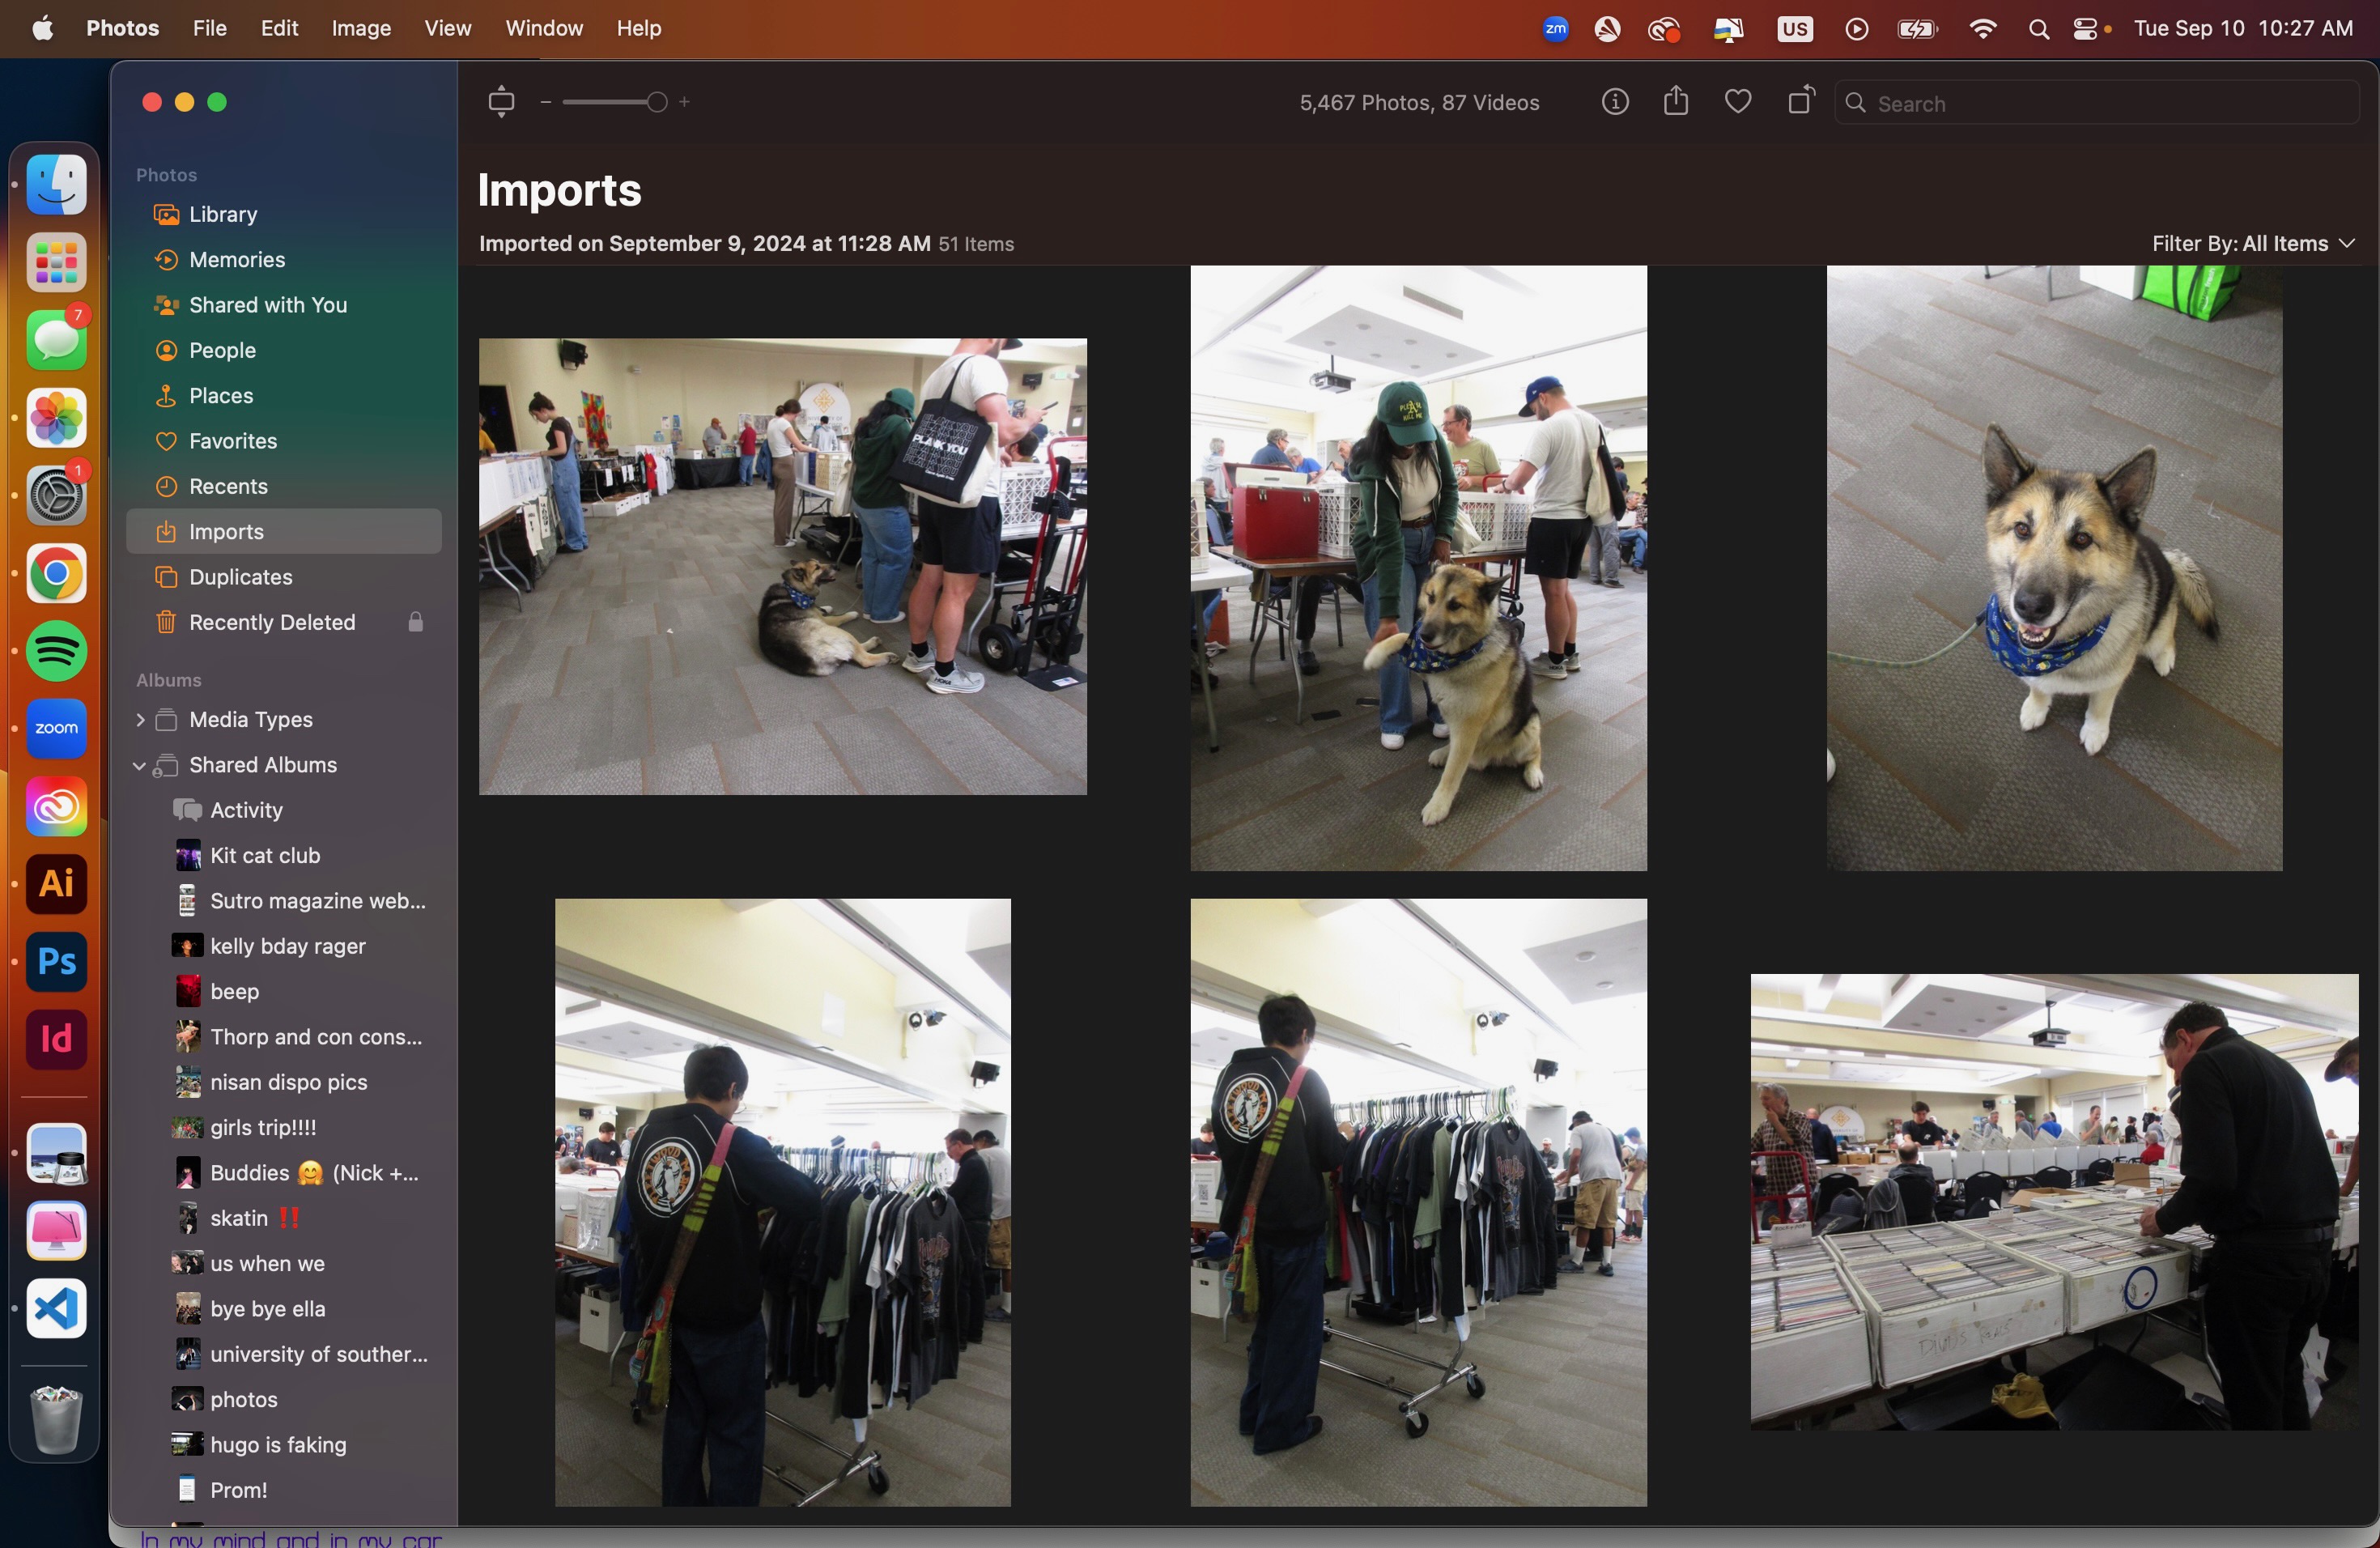Viewport: 2380px width, 1548px height.
Task: Select the Favorites heart toolbar icon
Action: click(1738, 102)
